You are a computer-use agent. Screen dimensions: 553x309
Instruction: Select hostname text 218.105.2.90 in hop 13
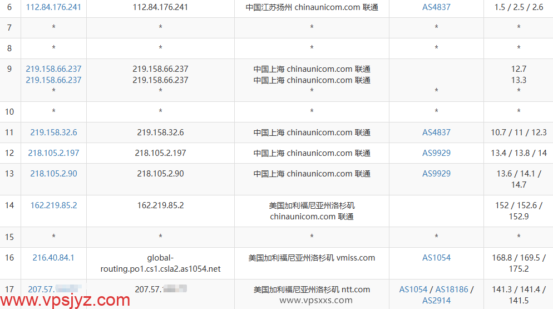tap(160, 173)
